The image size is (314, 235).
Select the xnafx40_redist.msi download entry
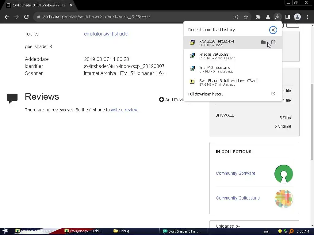232,69
